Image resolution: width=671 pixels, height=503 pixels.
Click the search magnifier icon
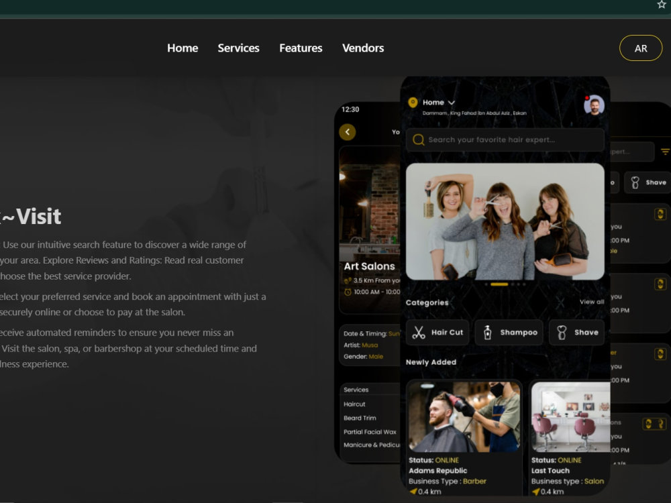(419, 140)
